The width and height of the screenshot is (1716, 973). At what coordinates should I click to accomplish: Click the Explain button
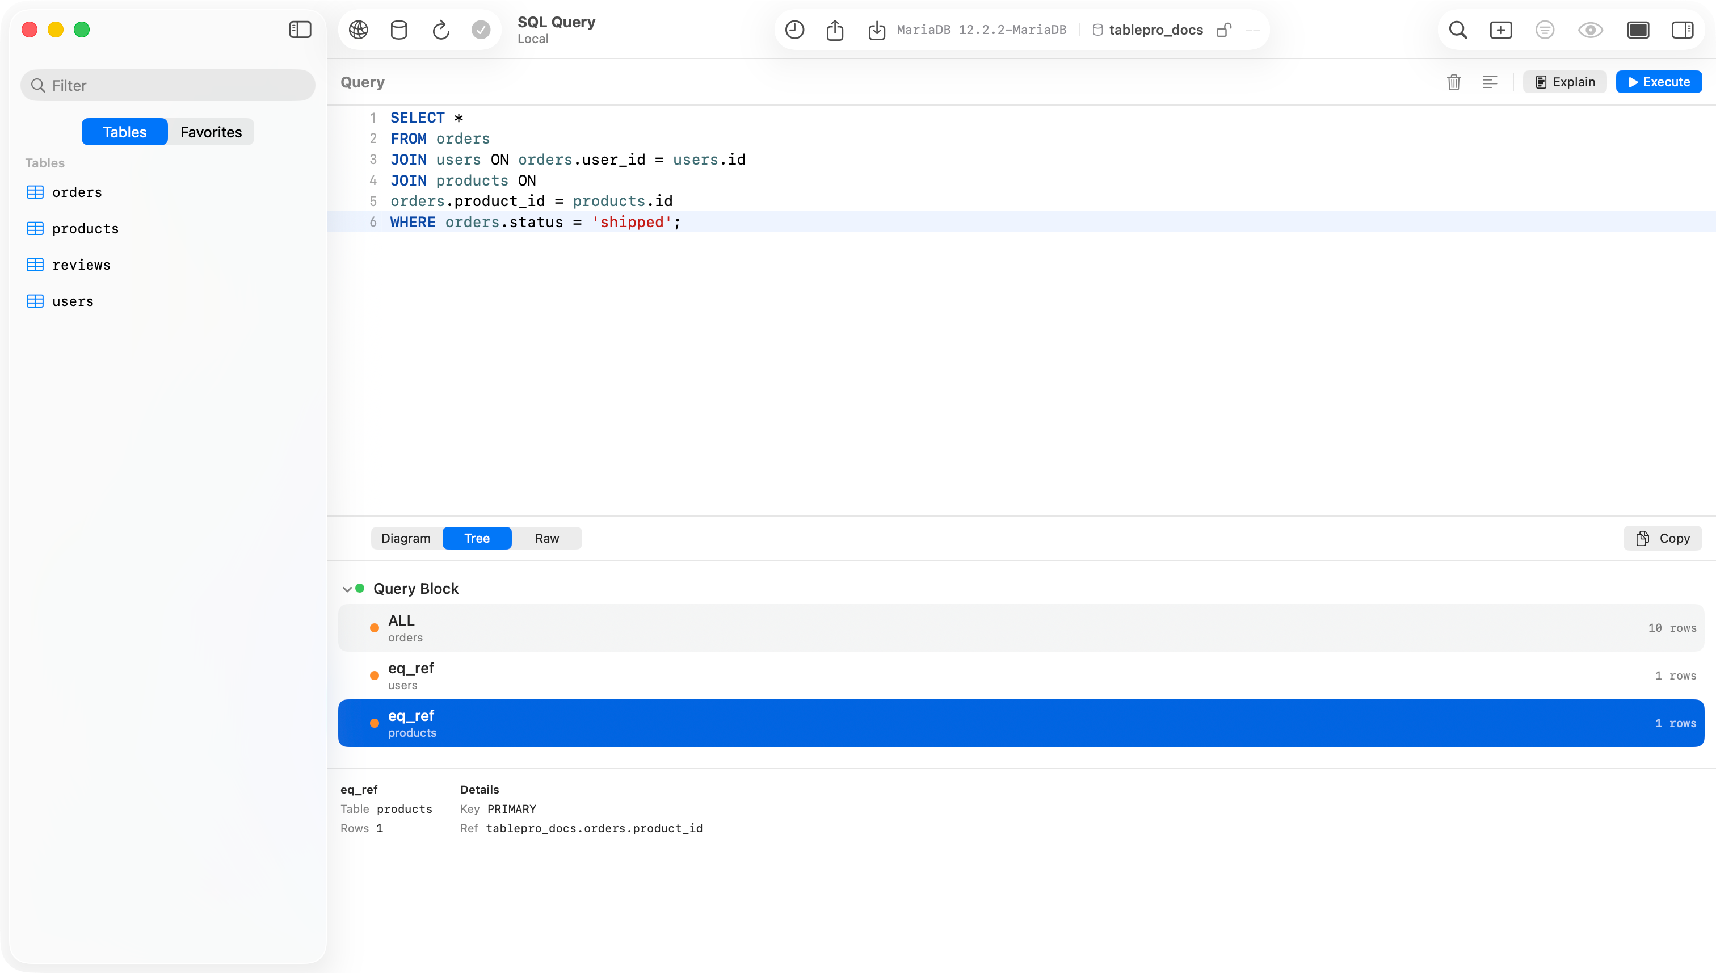[x=1564, y=82]
